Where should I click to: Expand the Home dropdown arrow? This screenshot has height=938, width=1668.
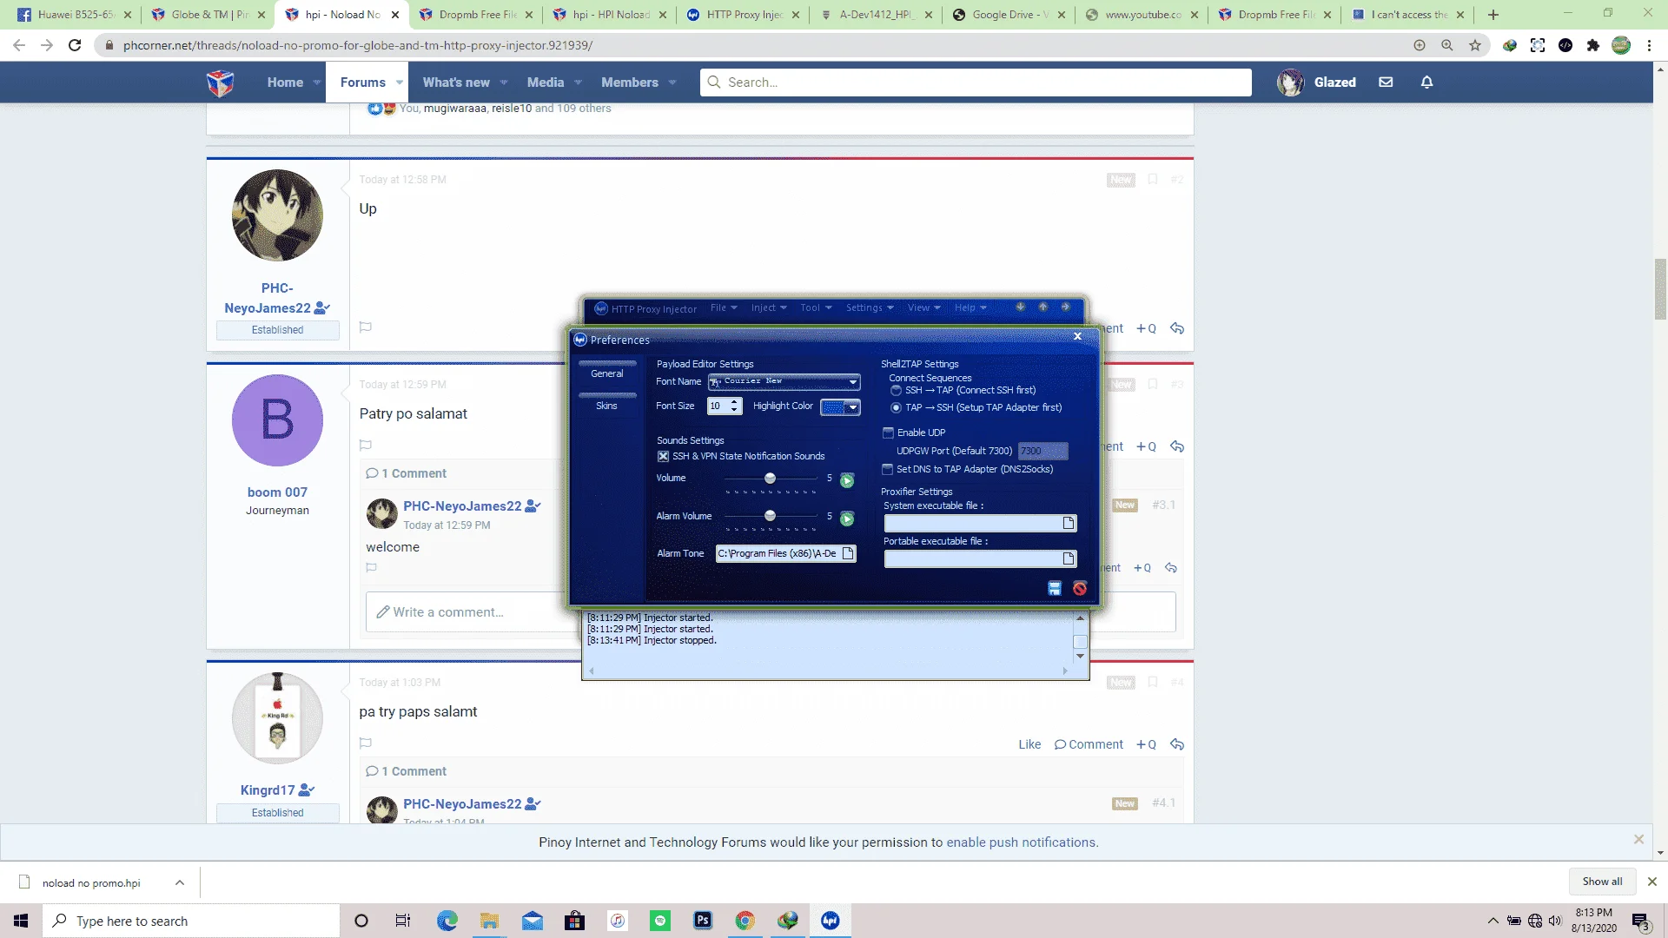point(317,83)
